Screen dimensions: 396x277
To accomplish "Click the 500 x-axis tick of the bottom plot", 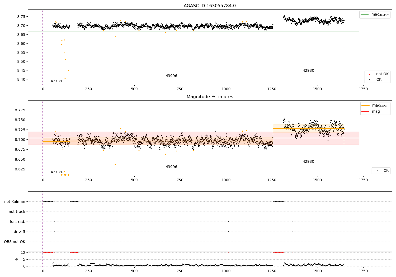I will pyautogui.click(x=134, y=271).
